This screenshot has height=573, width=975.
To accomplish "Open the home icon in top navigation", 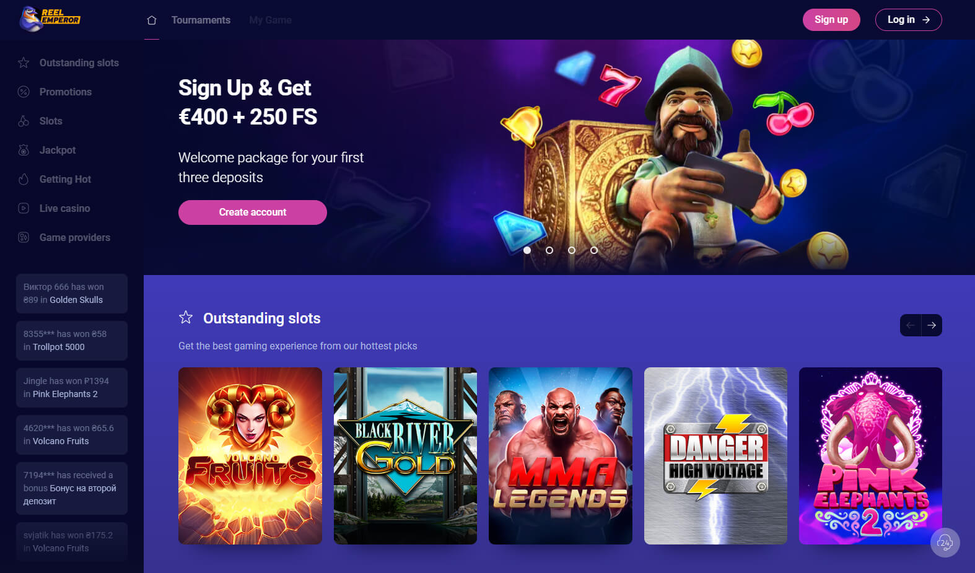I will click(152, 20).
